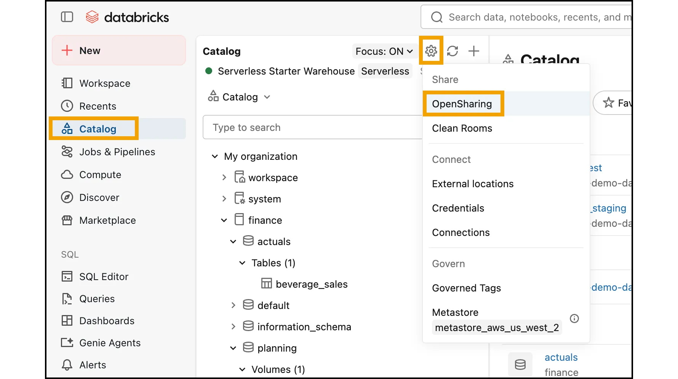Image resolution: width=678 pixels, height=379 pixels.
Task: Click the Type to search field
Action: click(312, 127)
